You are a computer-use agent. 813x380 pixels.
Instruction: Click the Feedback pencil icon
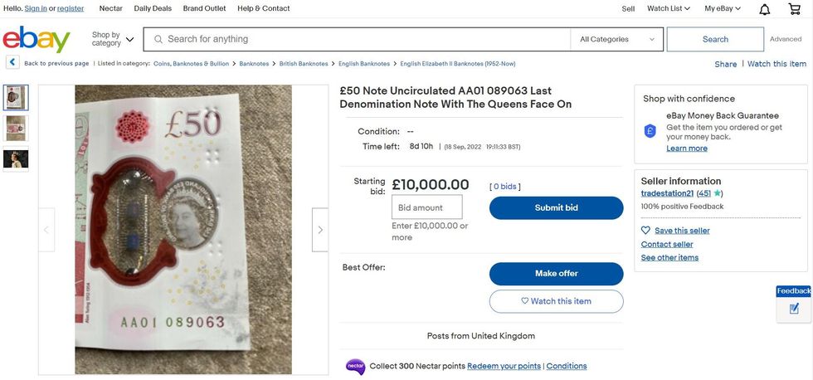click(x=794, y=309)
